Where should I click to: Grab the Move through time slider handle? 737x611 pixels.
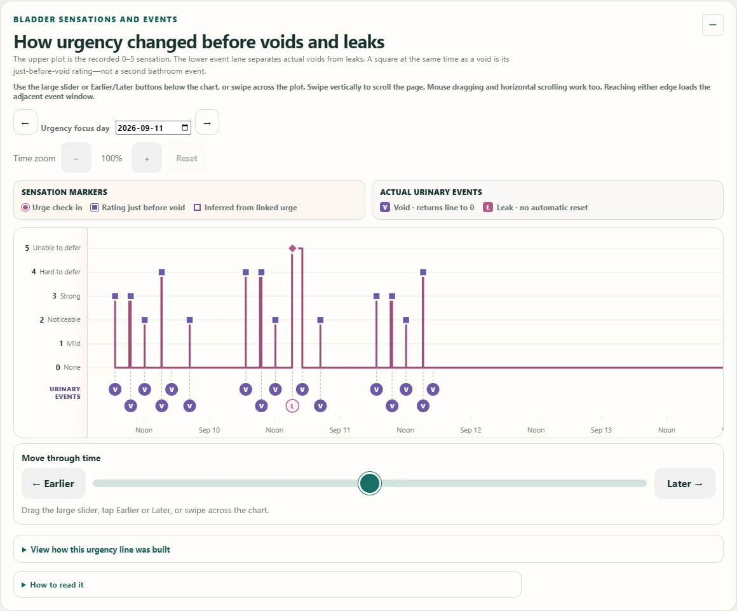pyautogui.click(x=369, y=483)
